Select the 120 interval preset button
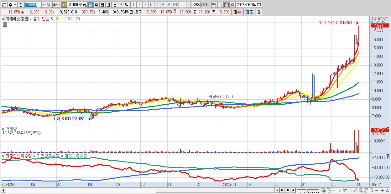 175,5
